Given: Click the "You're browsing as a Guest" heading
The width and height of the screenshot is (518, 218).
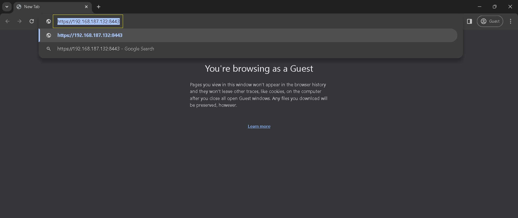Looking at the screenshot, I should pos(259,69).
